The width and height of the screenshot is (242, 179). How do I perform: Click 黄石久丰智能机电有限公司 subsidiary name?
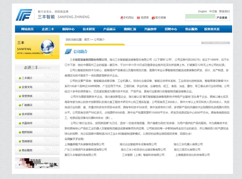80,155
